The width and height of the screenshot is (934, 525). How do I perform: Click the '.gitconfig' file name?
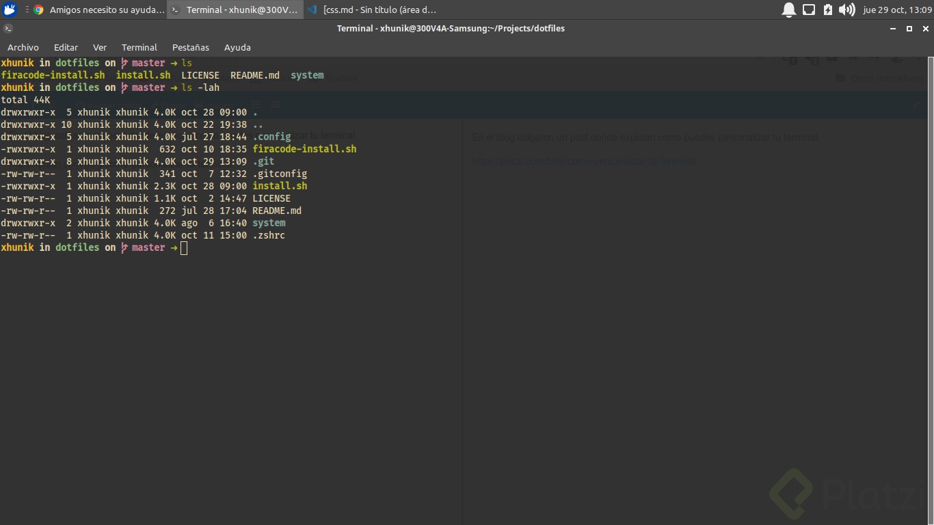pyautogui.click(x=280, y=174)
